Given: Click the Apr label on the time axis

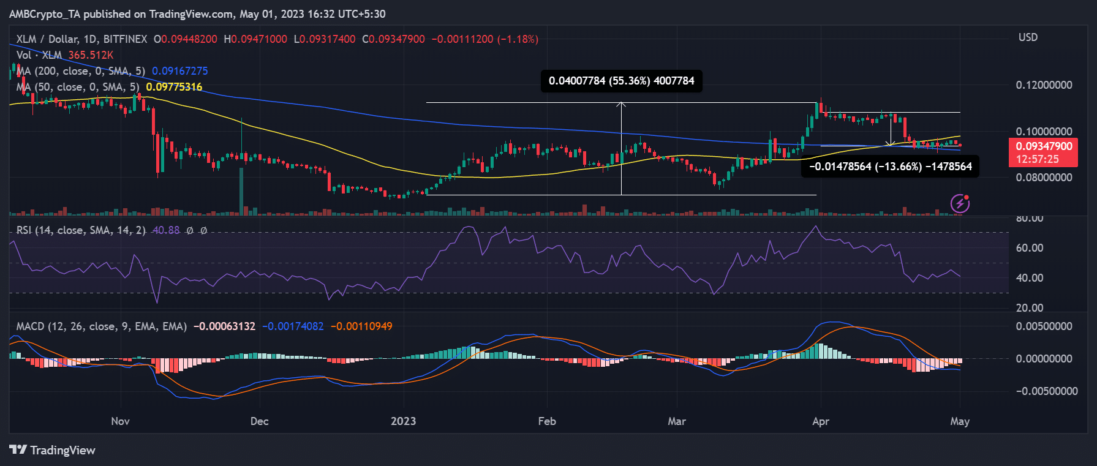Looking at the screenshot, I should tap(821, 421).
